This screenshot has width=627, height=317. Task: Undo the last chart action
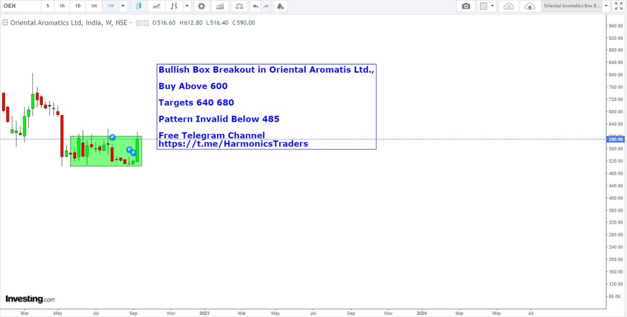click(x=255, y=6)
